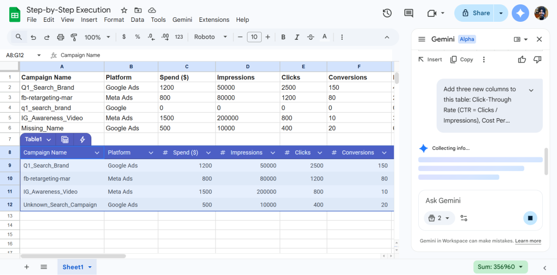Open the Extensions menu

[214, 20]
